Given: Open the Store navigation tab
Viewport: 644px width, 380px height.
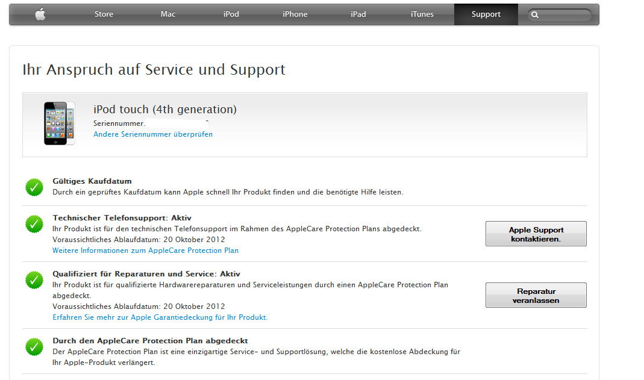Looking at the screenshot, I should 104,14.
